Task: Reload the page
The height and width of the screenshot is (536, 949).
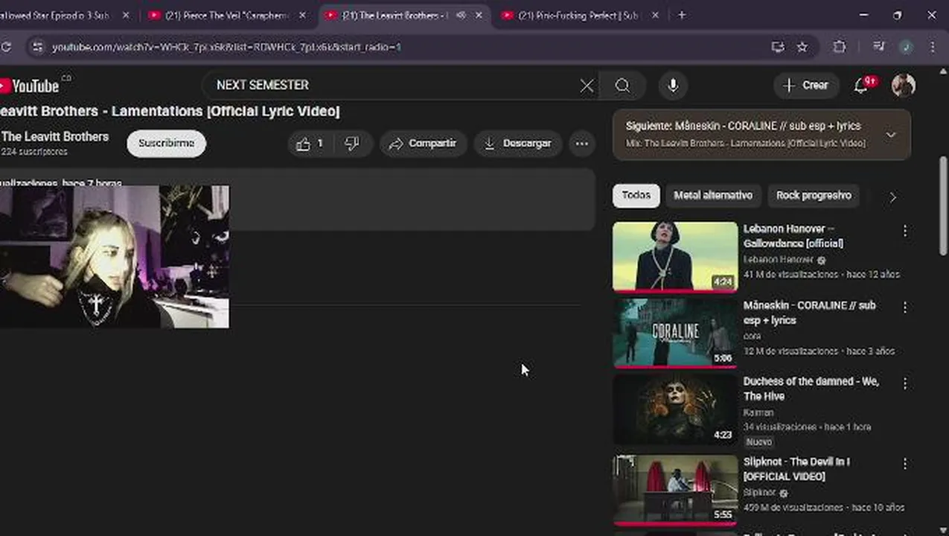Action: (x=6, y=47)
